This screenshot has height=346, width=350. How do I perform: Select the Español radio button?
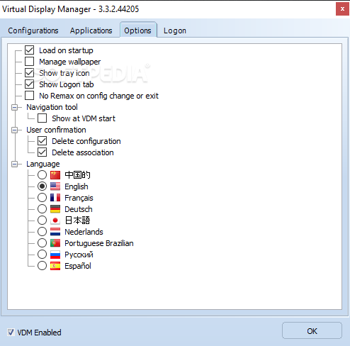click(x=42, y=266)
